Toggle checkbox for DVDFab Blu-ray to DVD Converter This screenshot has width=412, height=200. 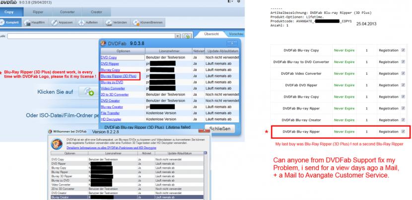tap(403, 62)
